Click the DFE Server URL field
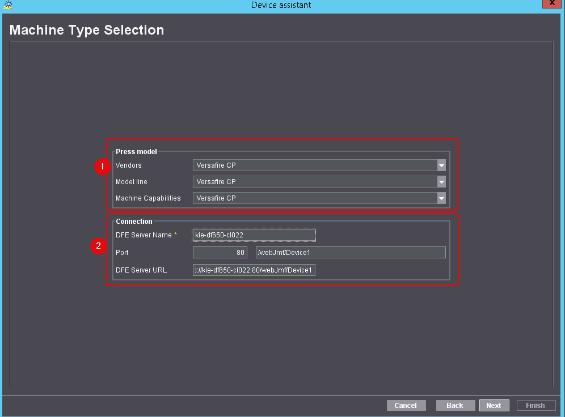 click(x=254, y=270)
